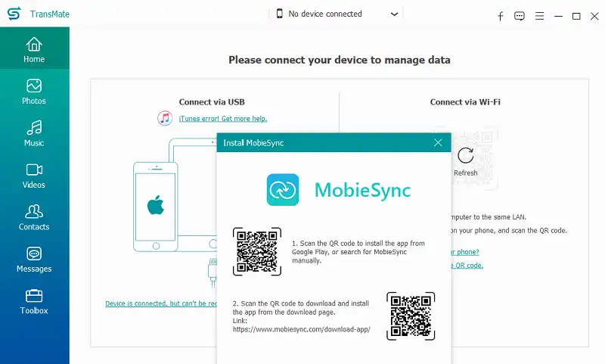Screen dimensions: 605x364
Task: Click the Google Play QR code image
Action: 257,251
